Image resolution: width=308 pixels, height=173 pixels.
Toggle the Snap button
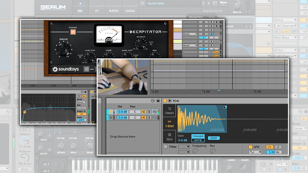(214, 138)
